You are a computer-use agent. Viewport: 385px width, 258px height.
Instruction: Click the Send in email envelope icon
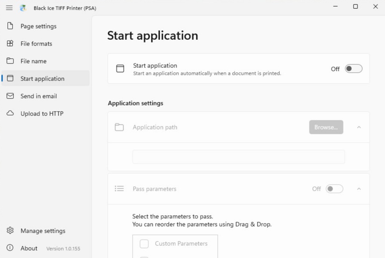pos(10,96)
